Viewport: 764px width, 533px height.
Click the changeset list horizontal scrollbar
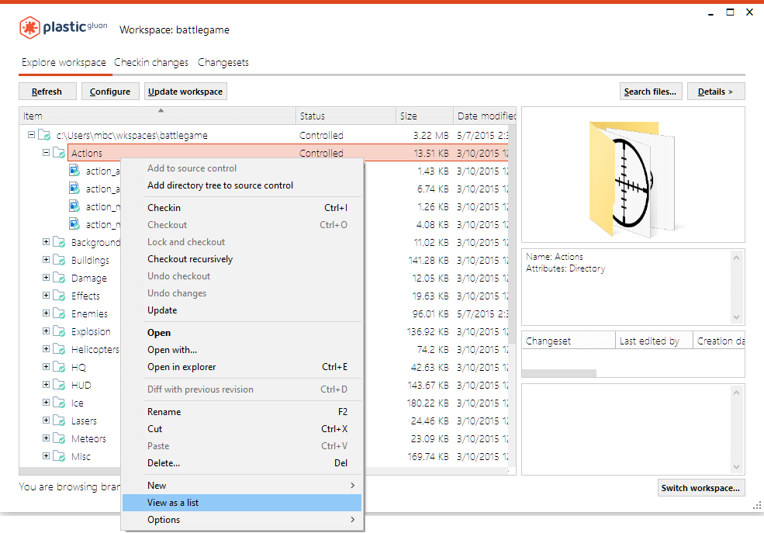(x=559, y=373)
